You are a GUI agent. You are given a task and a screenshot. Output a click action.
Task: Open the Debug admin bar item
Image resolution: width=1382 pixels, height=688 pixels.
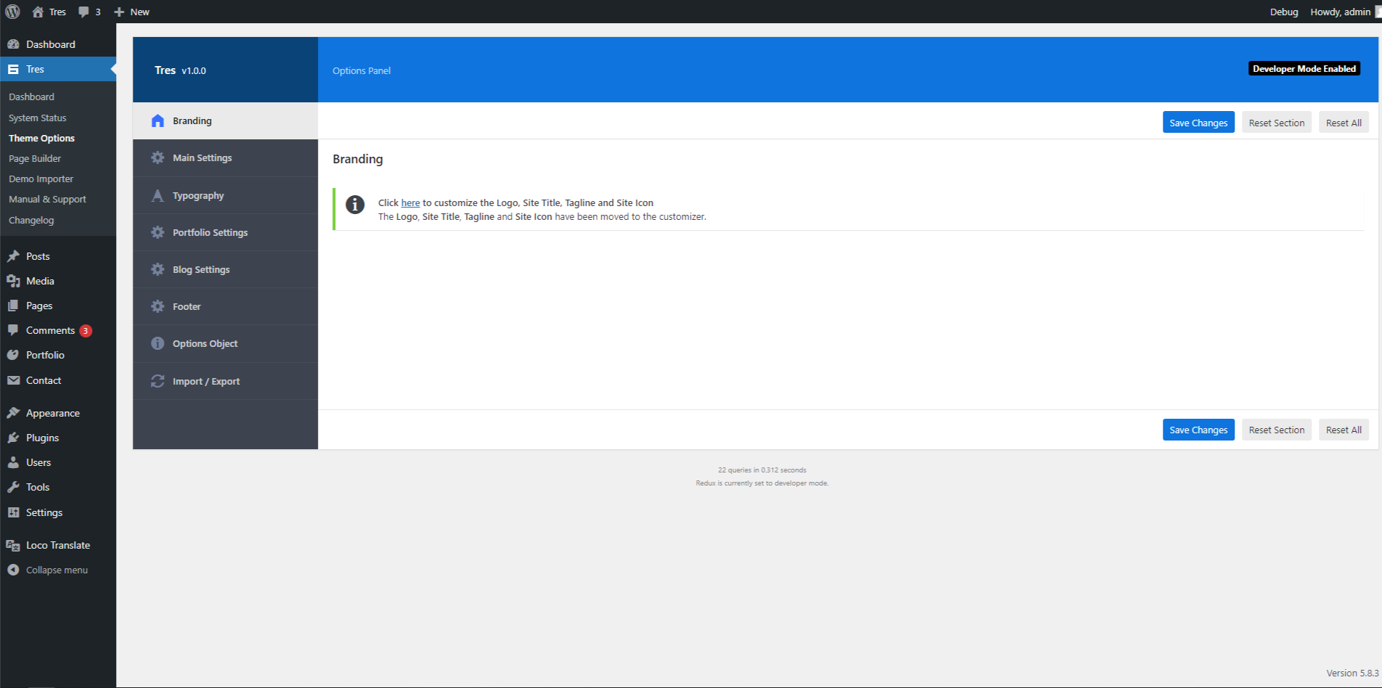tap(1284, 12)
